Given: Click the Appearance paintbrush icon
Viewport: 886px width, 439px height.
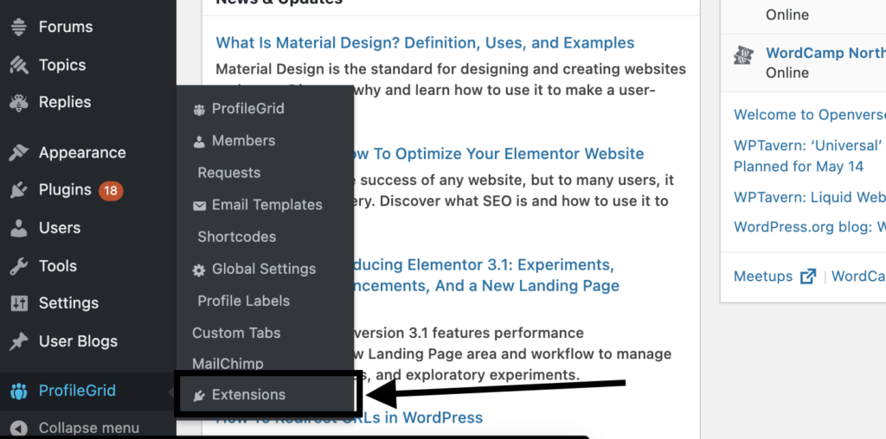Looking at the screenshot, I should (x=19, y=153).
